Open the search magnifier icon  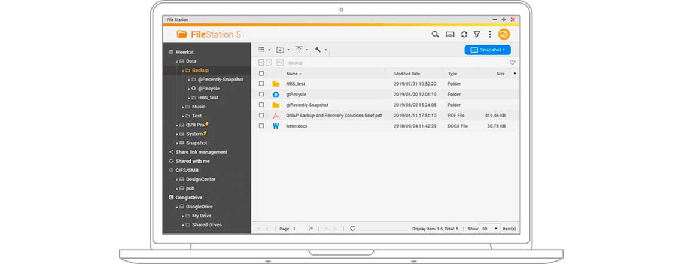click(x=435, y=35)
